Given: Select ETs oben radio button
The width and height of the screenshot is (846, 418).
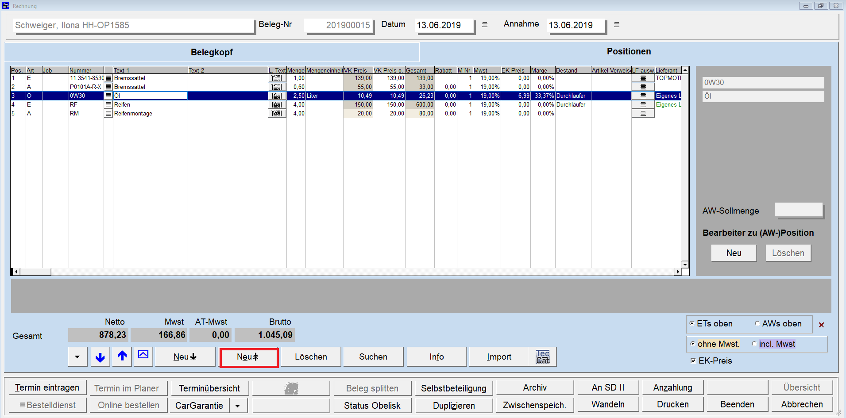Looking at the screenshot, I should [x=692, y=324].
